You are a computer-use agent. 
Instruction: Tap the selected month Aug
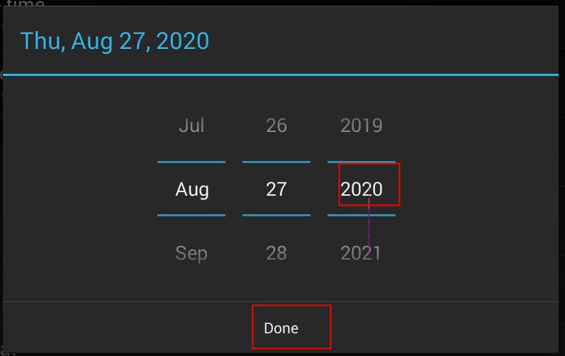[x=191, y=189]
